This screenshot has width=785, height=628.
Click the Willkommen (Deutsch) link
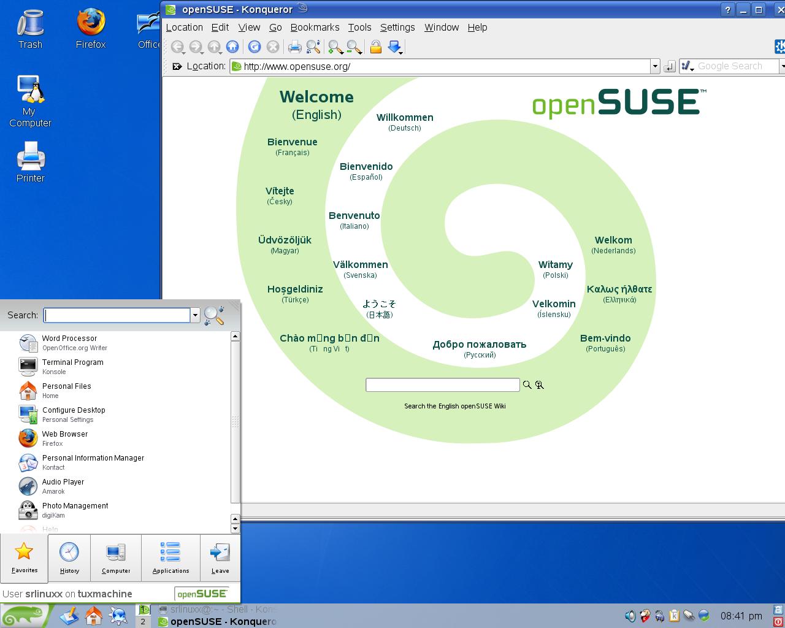click(x=405, y=121)
